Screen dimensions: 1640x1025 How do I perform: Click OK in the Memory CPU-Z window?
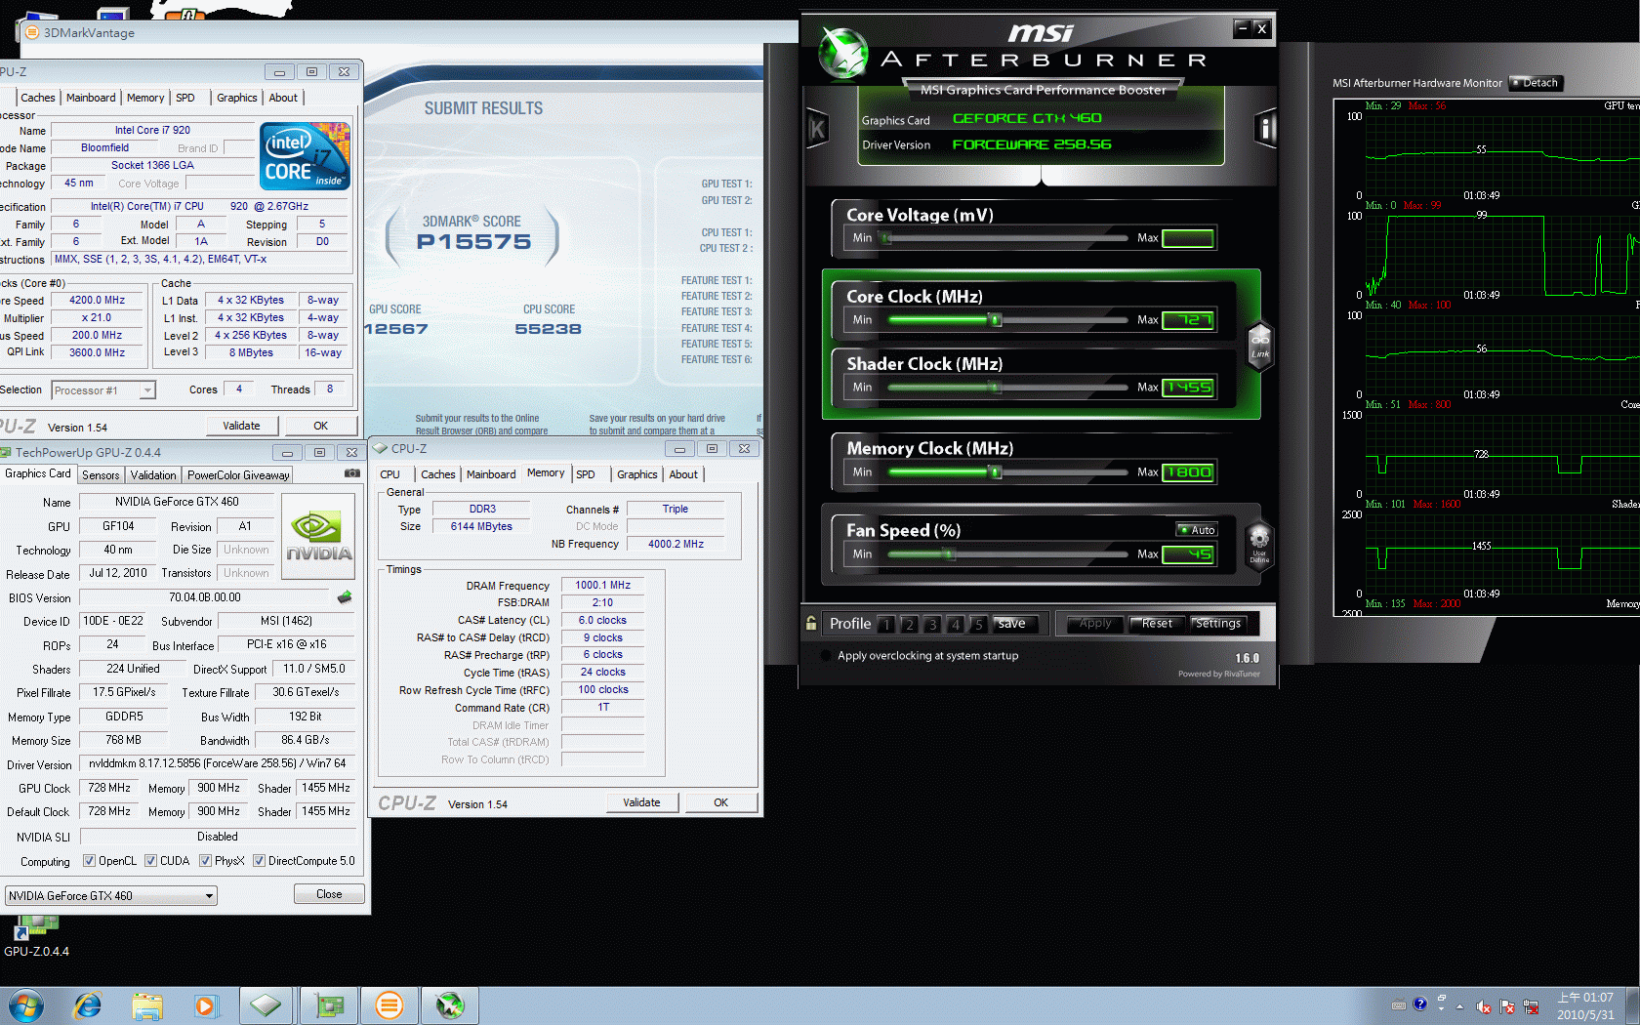click(721, 802)
